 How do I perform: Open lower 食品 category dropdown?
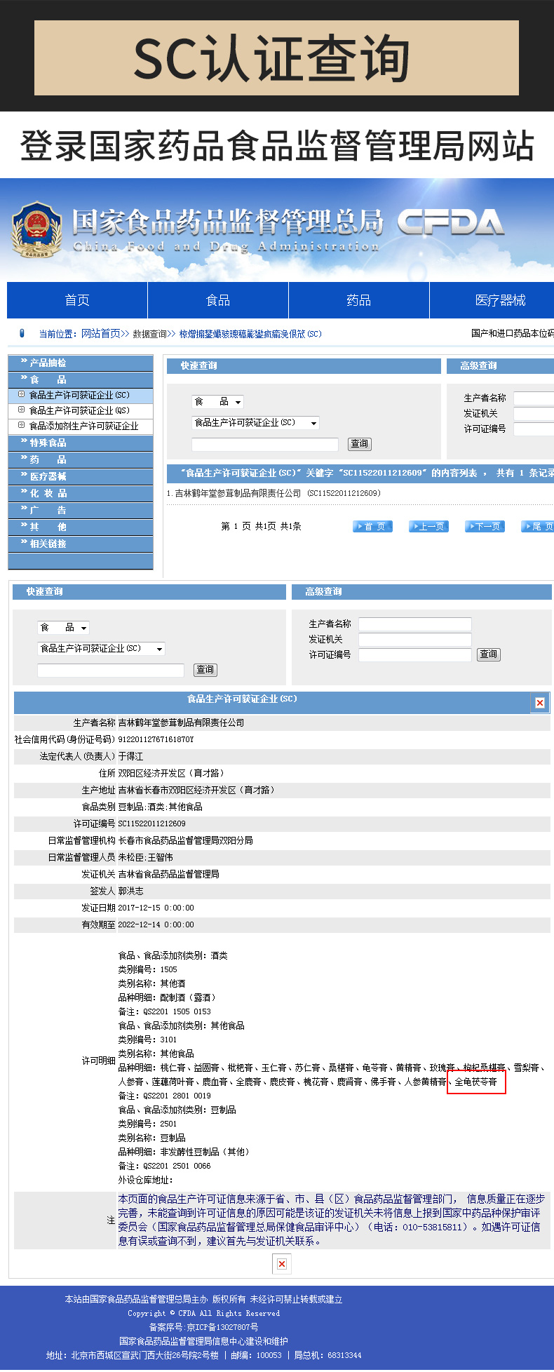pyautogui.click(x=63, y=628)
